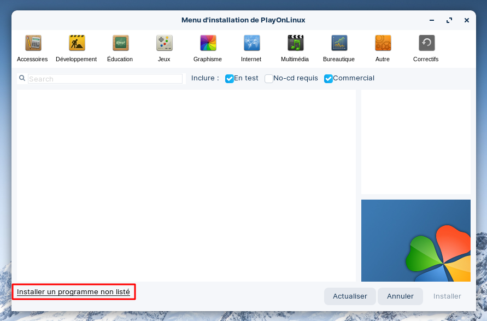
Task: Open the Correctifs category
Action: 426,49
